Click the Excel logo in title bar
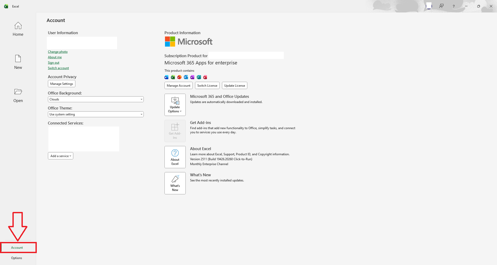This screenshot has height=265, width=497. 6,6
